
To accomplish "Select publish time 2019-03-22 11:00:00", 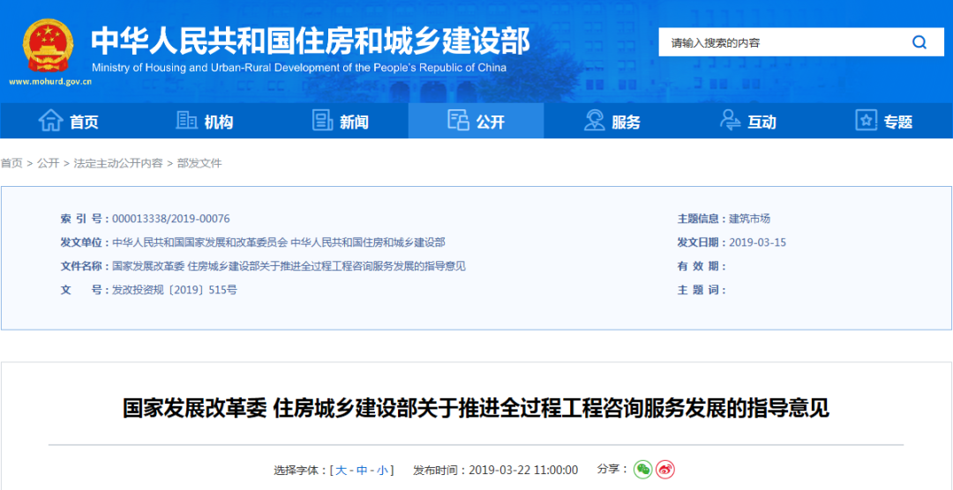I will pyautogui.click(x=523, y=470).
